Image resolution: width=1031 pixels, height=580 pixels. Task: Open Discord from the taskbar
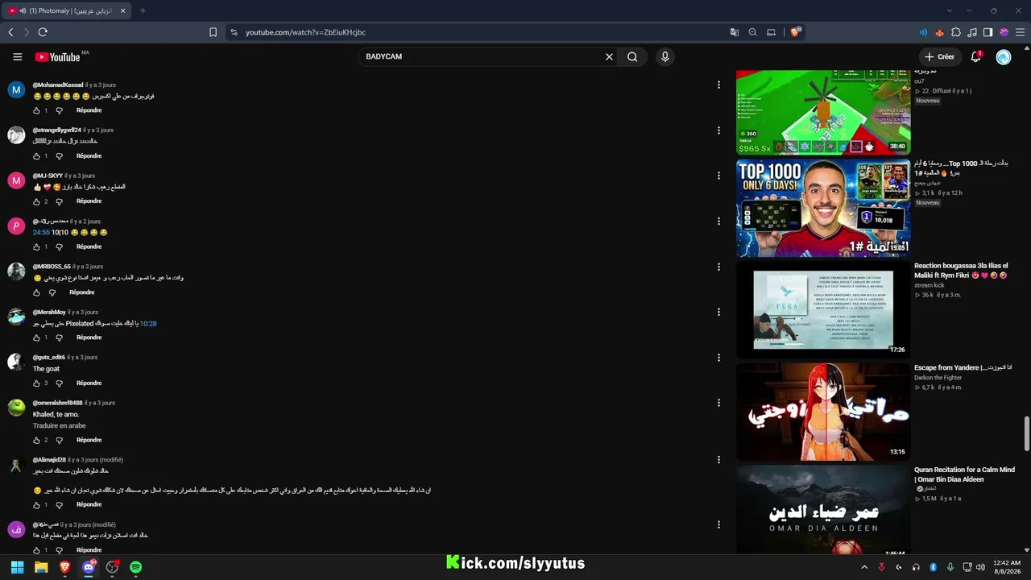89,567
